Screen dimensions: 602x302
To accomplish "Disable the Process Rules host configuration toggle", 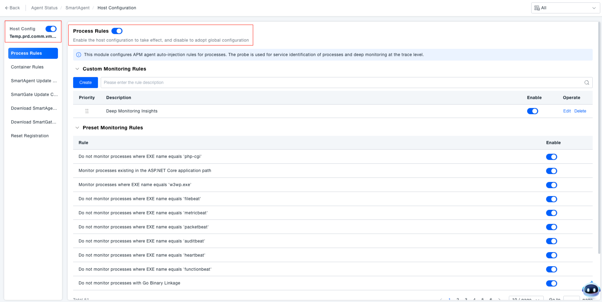I will pos(117,31).
